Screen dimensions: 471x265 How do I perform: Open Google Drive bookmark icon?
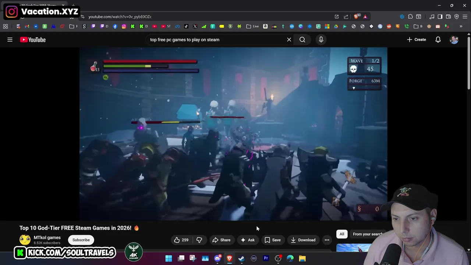pos(336,26)
